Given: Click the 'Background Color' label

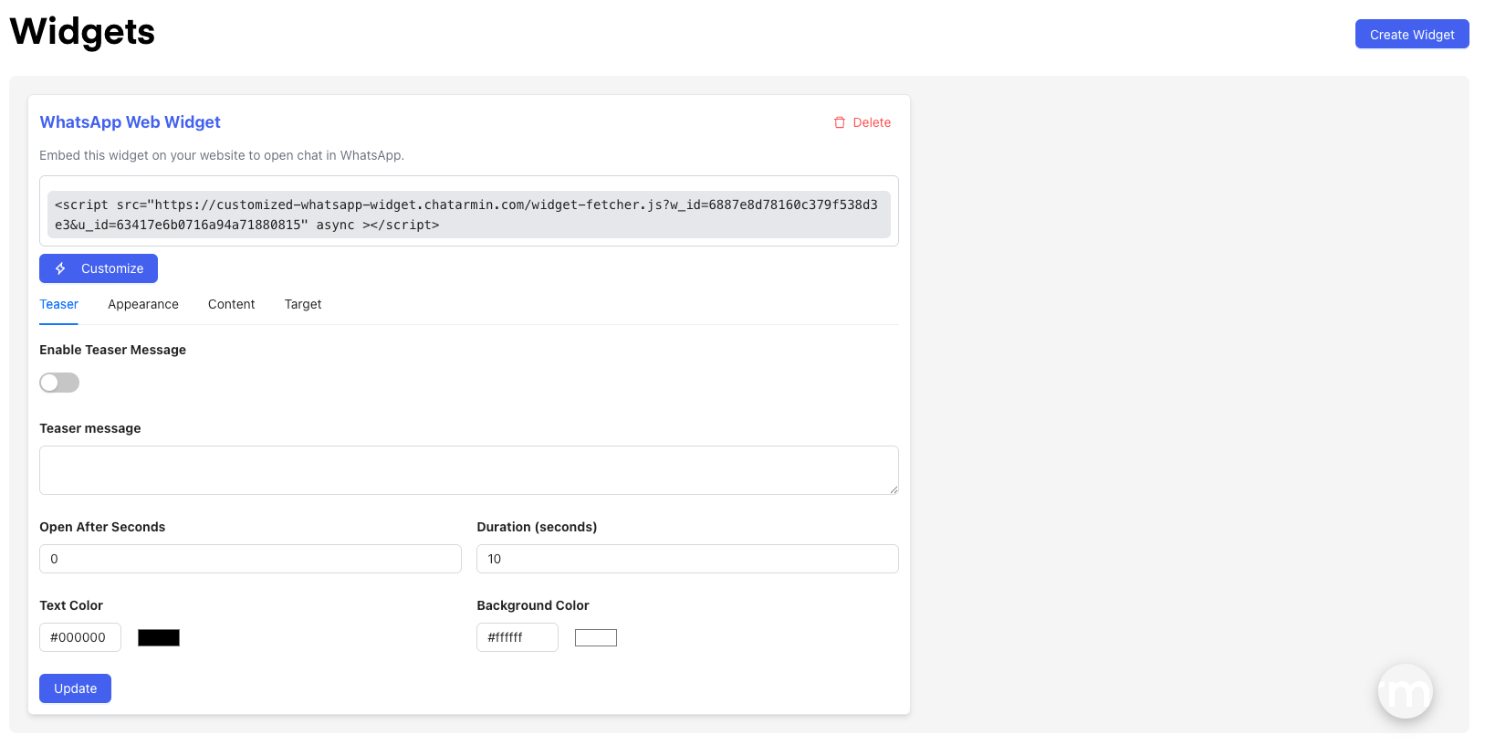Looking at the screenshot, I should click(x=533, y=605).
